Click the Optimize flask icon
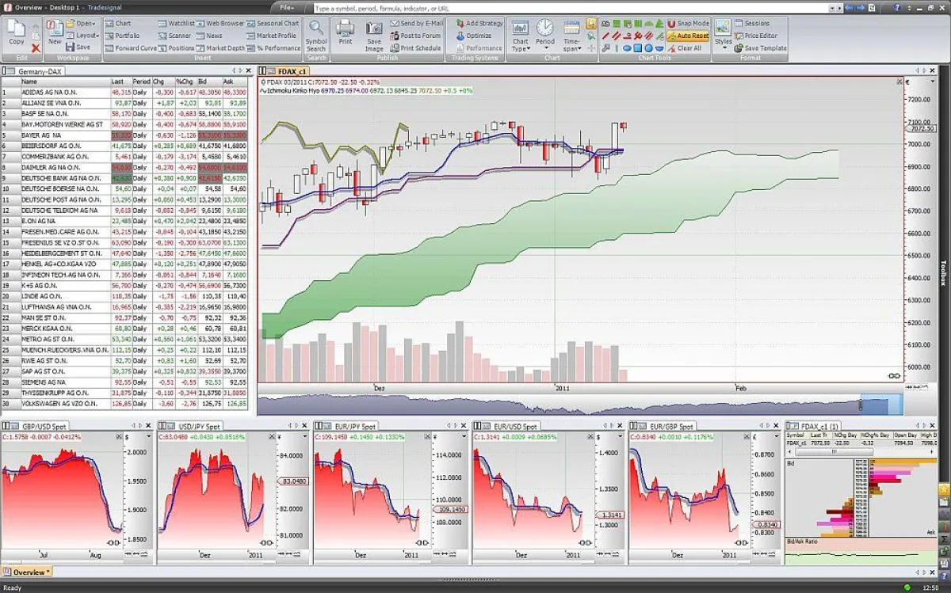The image size is (951, 593). click(x=460, y=36)
